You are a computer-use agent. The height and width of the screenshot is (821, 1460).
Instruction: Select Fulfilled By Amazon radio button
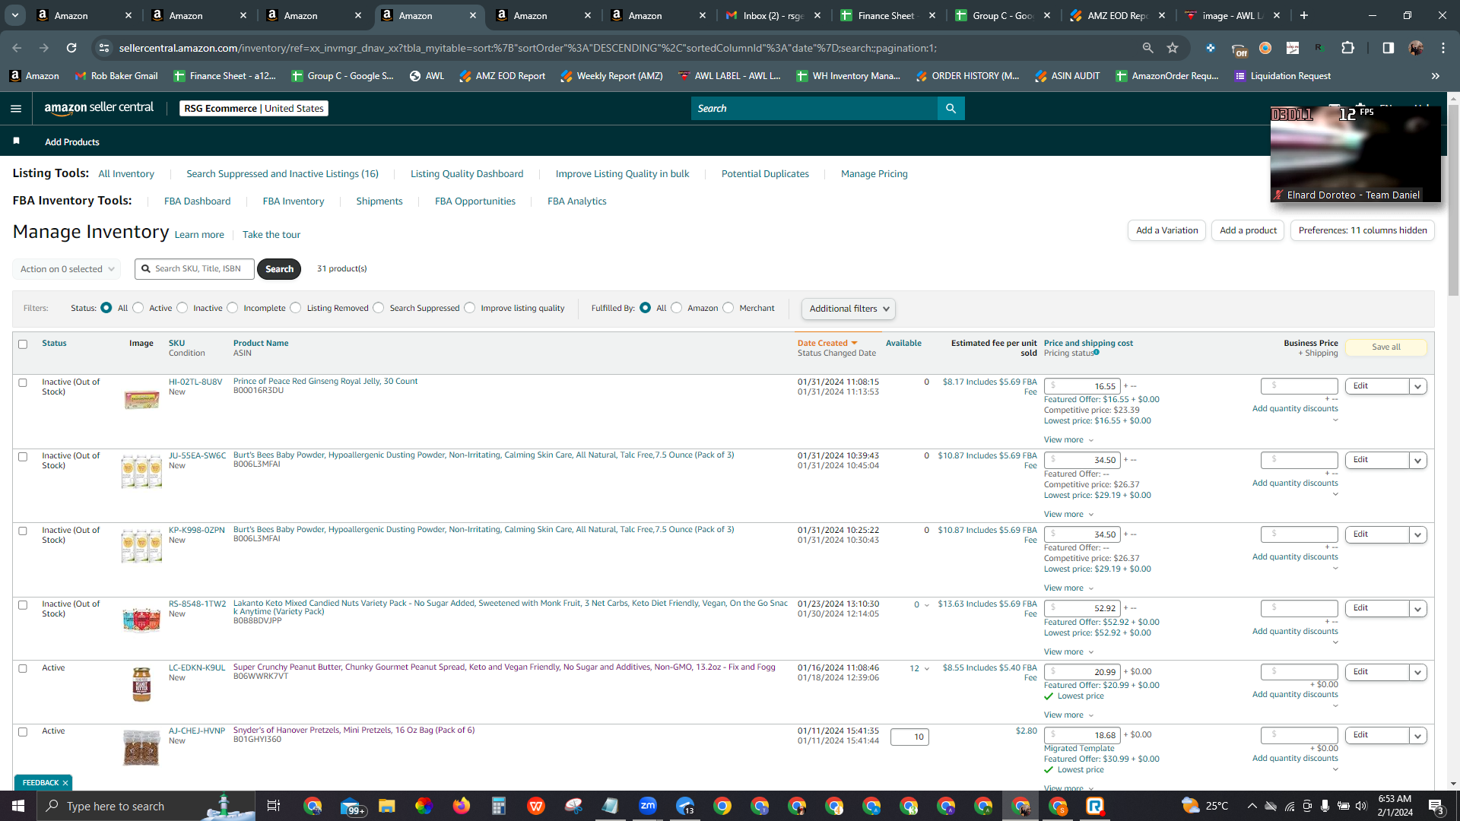[676, 308]
